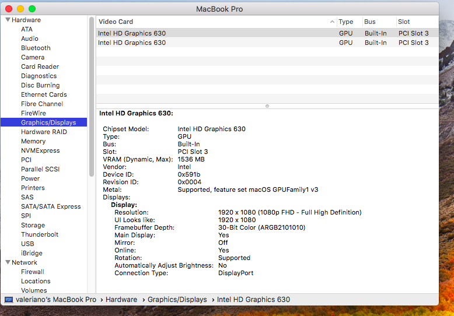This screenshot has width=454, height=316.
Task: Click the bold Intel HD Graphics 630 heading
Action: point(136,114)
